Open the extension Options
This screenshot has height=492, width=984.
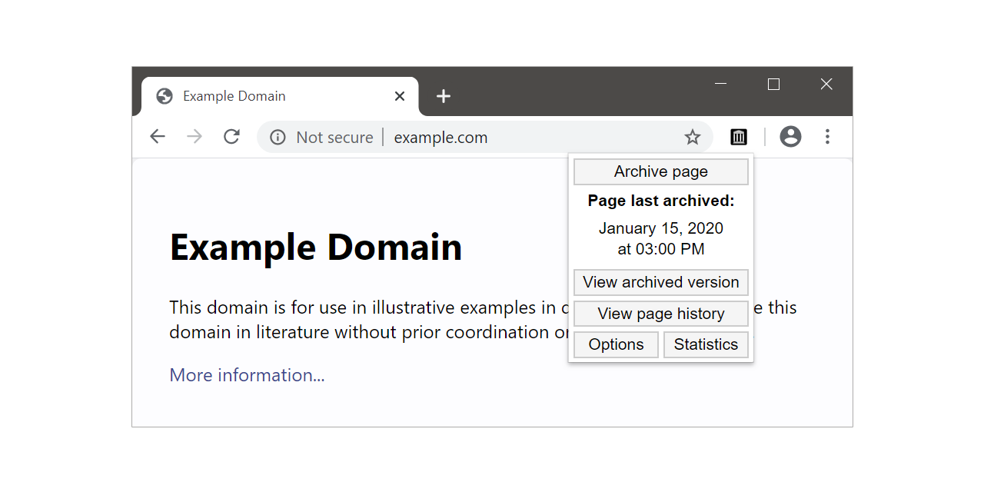click(x=616, y=344)
